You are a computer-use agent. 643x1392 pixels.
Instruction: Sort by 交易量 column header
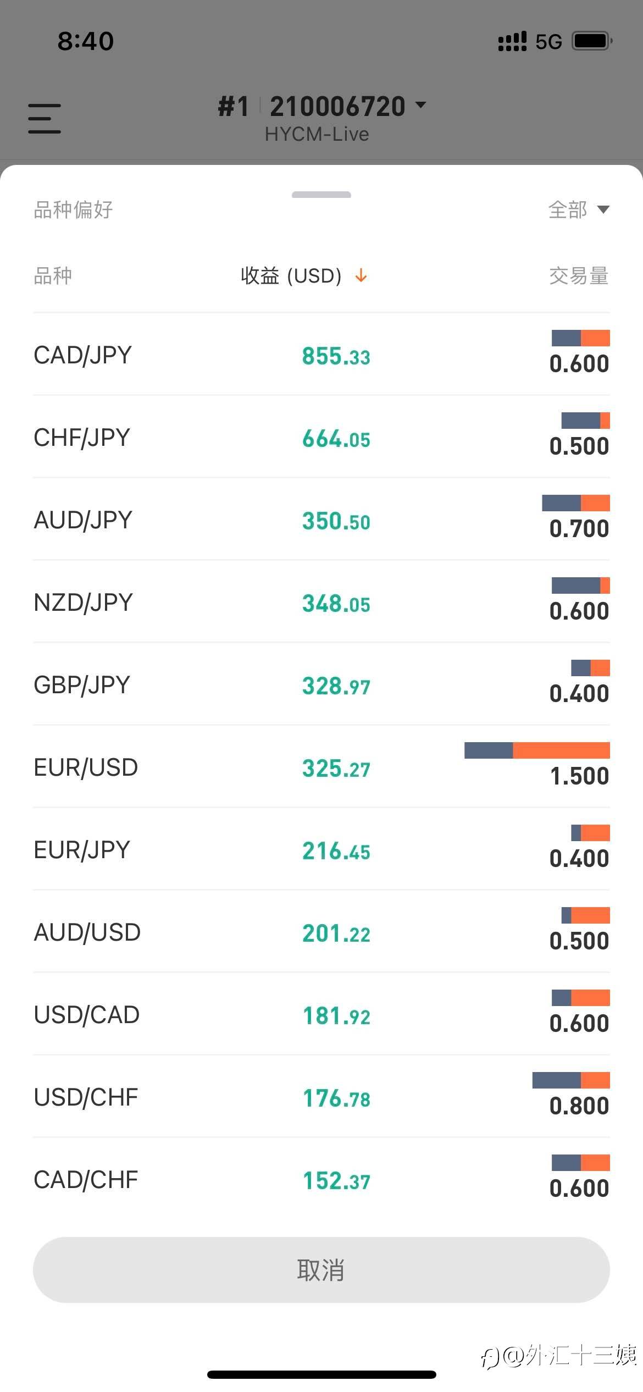[x=579, y=275]
